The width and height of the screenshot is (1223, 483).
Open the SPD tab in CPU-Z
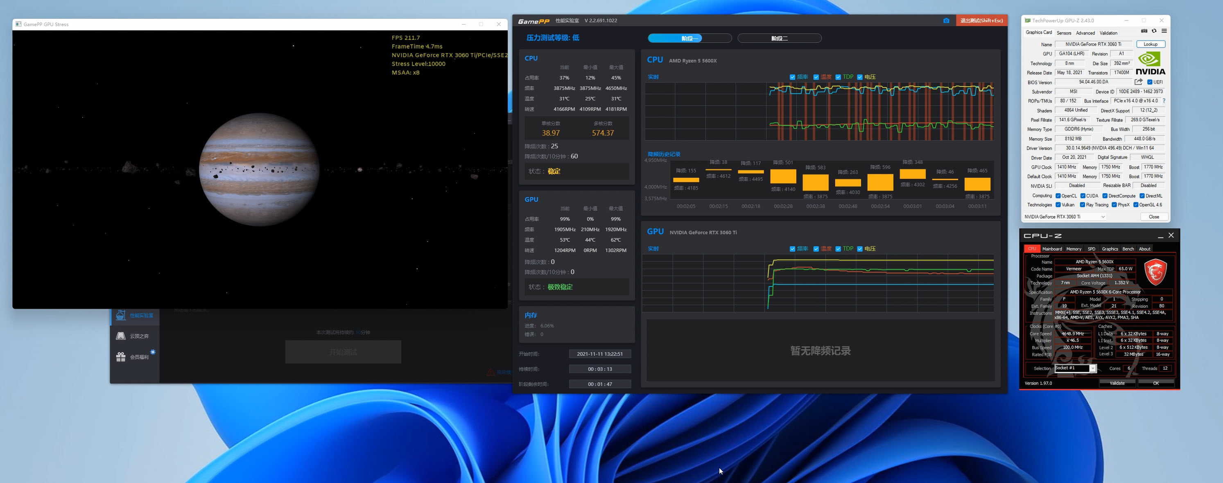(x=1092, y=248)
